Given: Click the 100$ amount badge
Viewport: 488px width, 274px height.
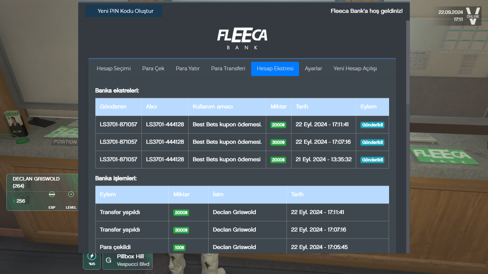Looking at the screenshot, I should click(179, 248).
